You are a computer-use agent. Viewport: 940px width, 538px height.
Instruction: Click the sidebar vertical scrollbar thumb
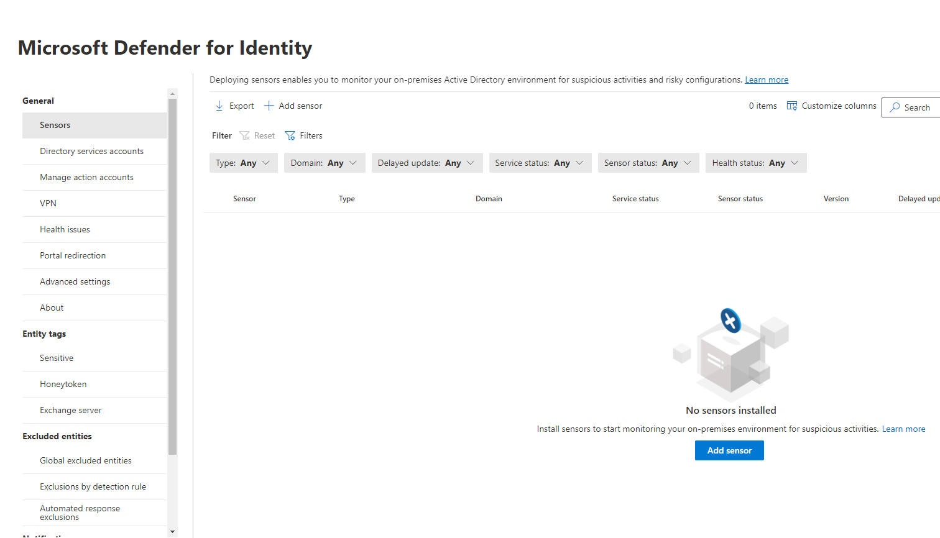coord(173,277)
